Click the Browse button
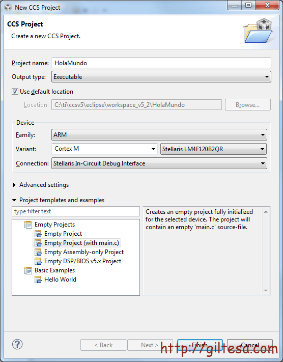283x362 pixels. click(248, 105)
